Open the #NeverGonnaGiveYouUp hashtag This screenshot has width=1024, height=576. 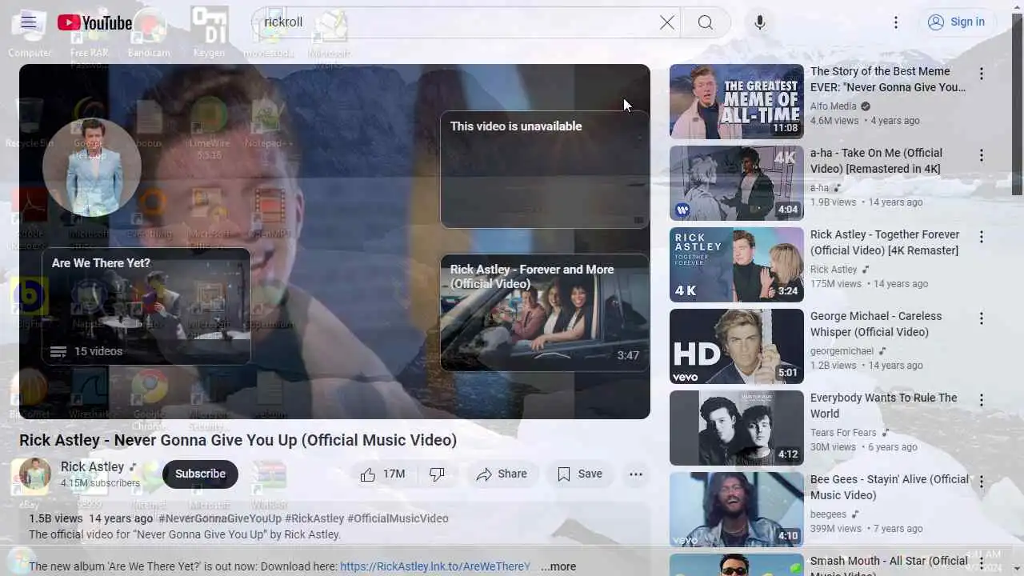pyautogui.click(x=220, y=518)
